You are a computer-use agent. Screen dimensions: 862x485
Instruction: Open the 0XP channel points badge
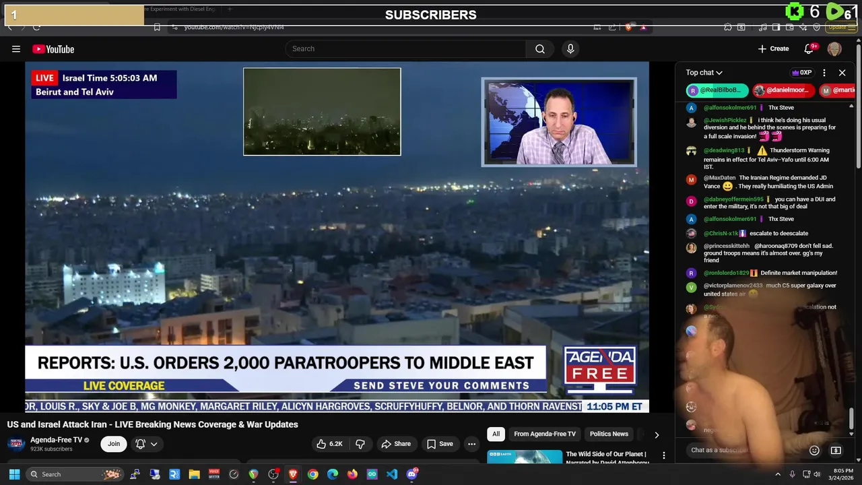click(801, 73)
